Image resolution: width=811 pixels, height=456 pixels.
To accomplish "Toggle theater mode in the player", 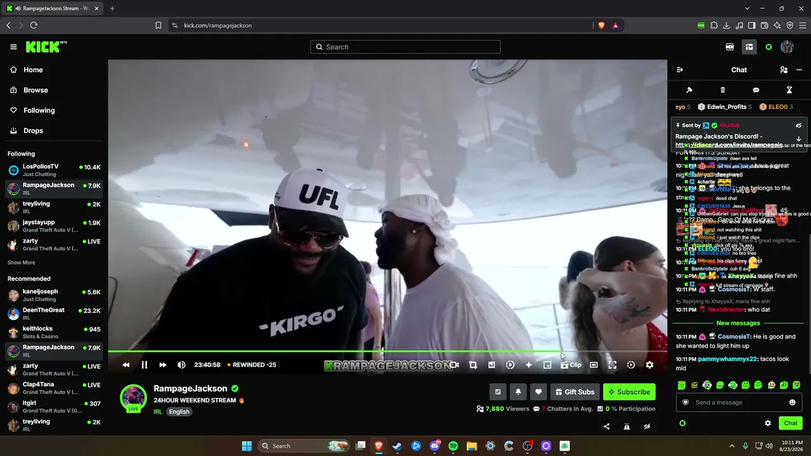I will tap(594, 365).
